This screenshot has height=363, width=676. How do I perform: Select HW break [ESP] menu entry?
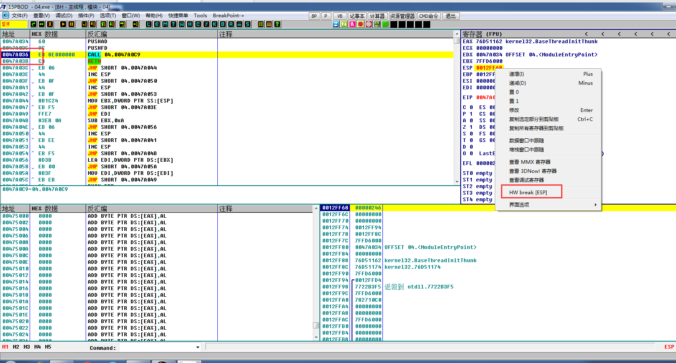click(x=528, y=193)
